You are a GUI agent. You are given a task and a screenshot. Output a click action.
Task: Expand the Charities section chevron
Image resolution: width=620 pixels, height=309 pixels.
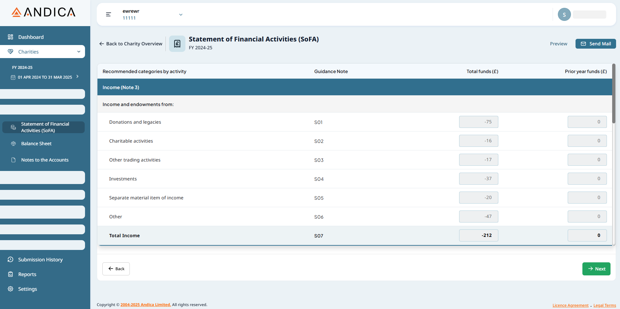78,52
